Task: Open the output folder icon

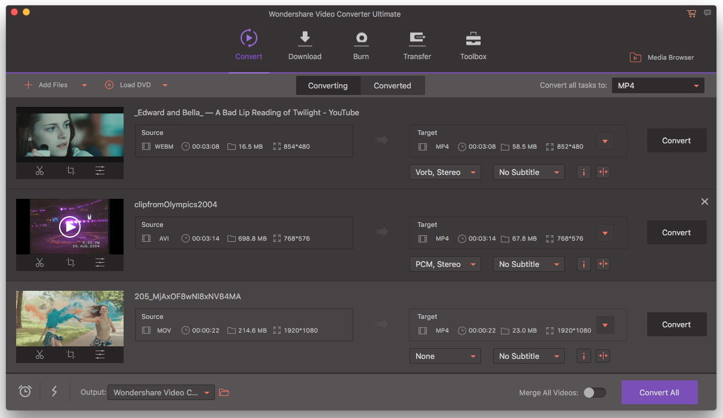Action: tap(224, 392)
